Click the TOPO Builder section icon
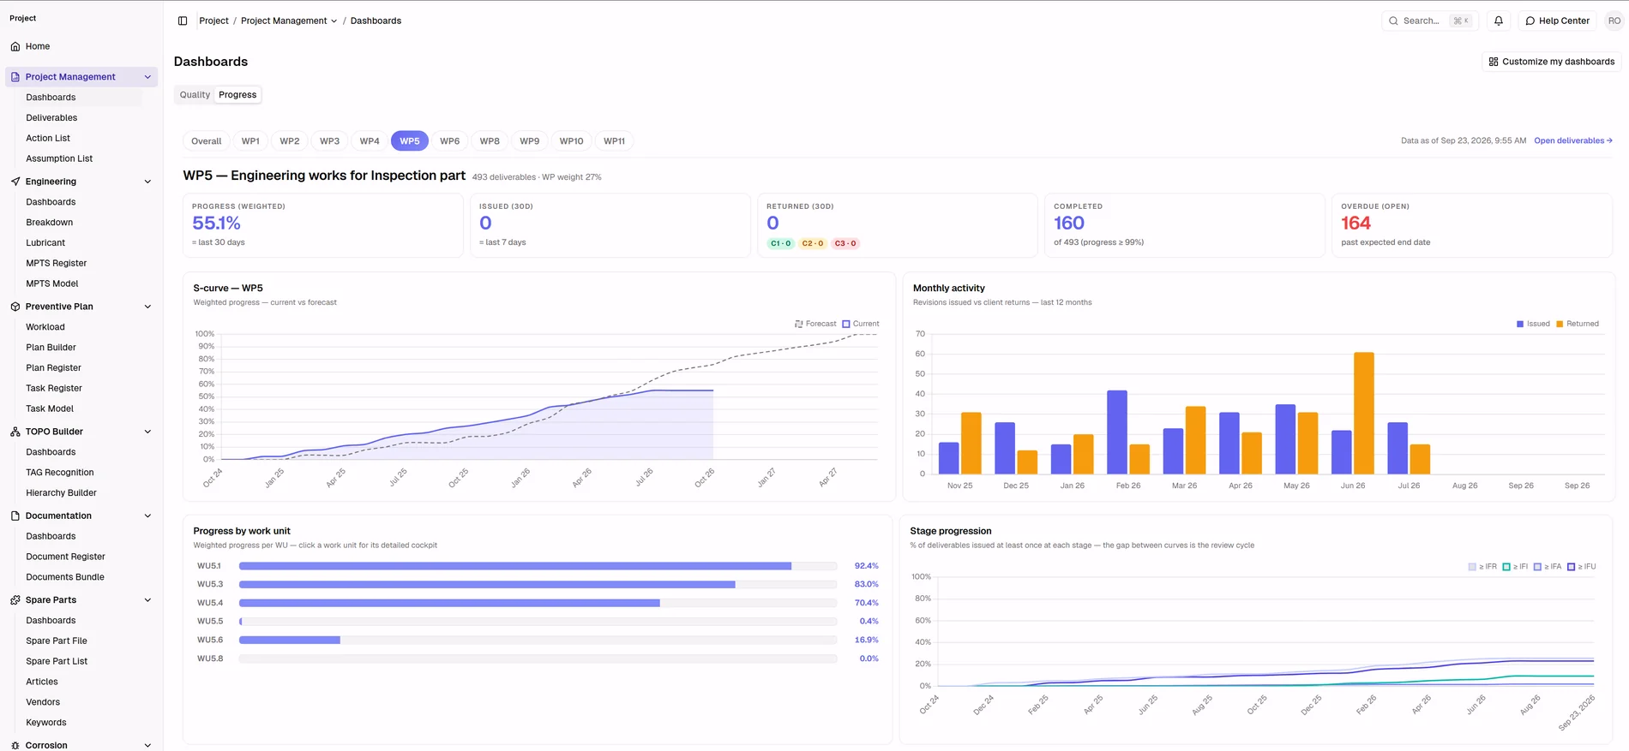The image size is (1629, 751). coord(15,432)
